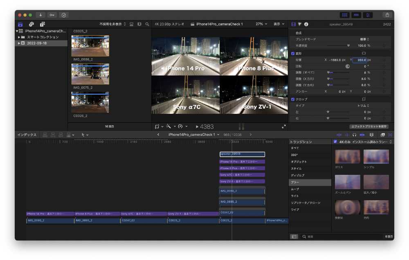Image resolution: width=409 pixels, height=260 pixels.
Task: Choose the ズームとパン transition thumbnail
Action: click(x=347, y=182)
